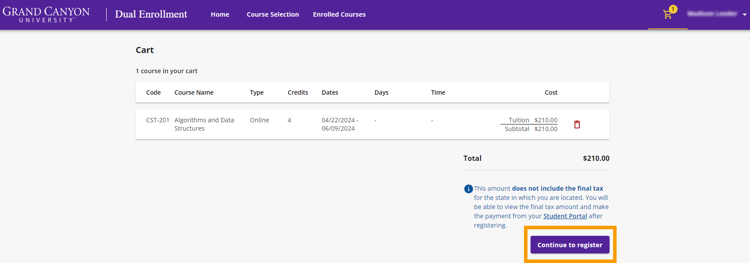Viewport: 750px width, 263px height.
Task: Click the Type column header
Action: pos(257,92)
